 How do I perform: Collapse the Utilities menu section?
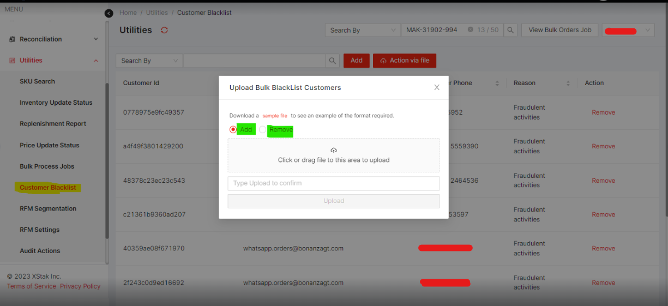click(x=96, y=61)
